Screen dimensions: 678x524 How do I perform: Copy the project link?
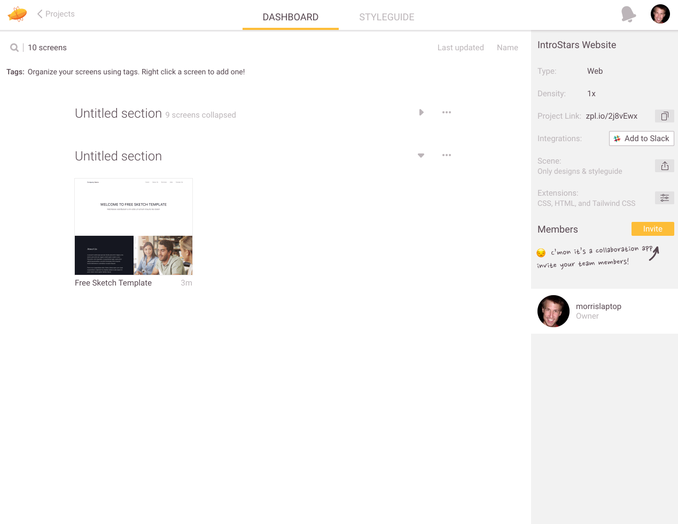pos(665,116)
